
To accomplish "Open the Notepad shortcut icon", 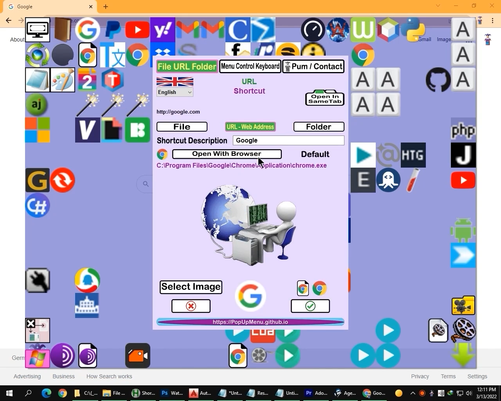I will [38, 80].
